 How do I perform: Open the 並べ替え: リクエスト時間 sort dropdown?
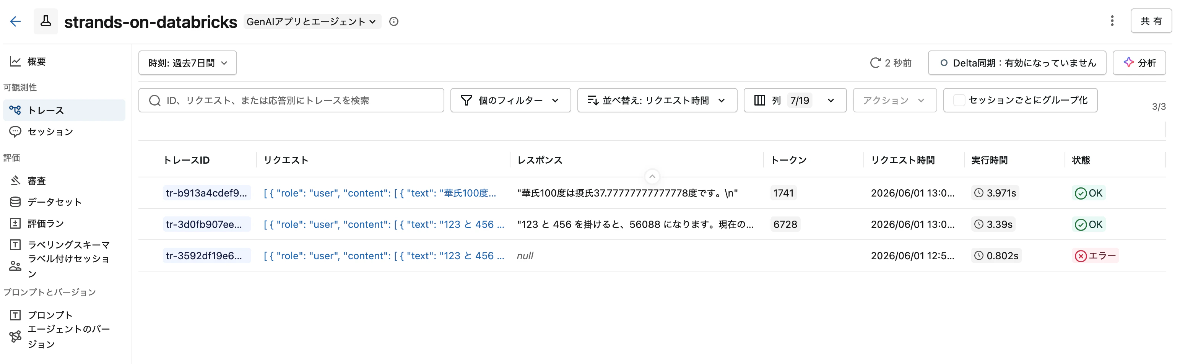(657, 100)
